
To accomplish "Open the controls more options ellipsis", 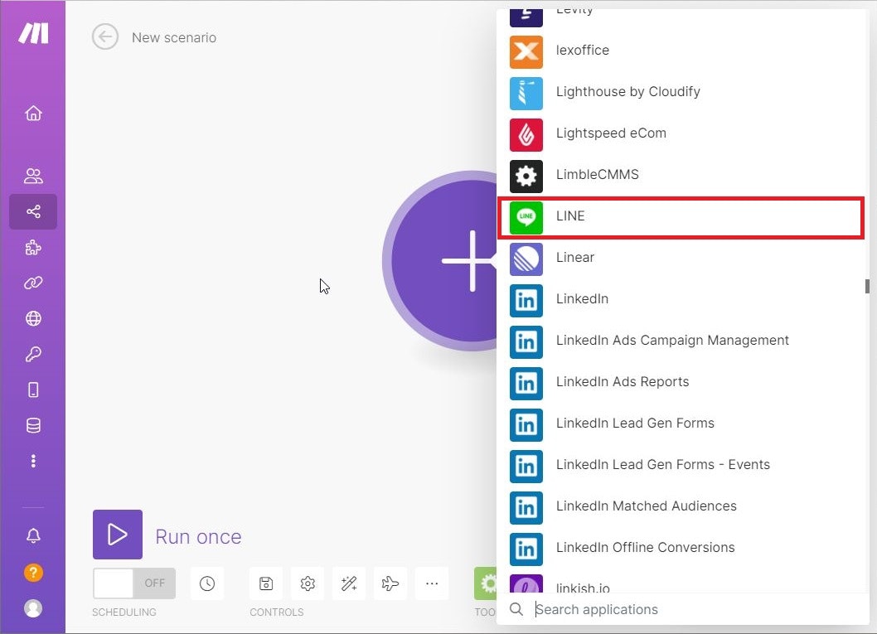I will (432, 583).
